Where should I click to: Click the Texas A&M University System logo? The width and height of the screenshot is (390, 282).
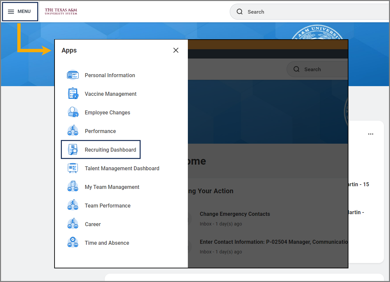pyautogui.click(x=61, y=12)
